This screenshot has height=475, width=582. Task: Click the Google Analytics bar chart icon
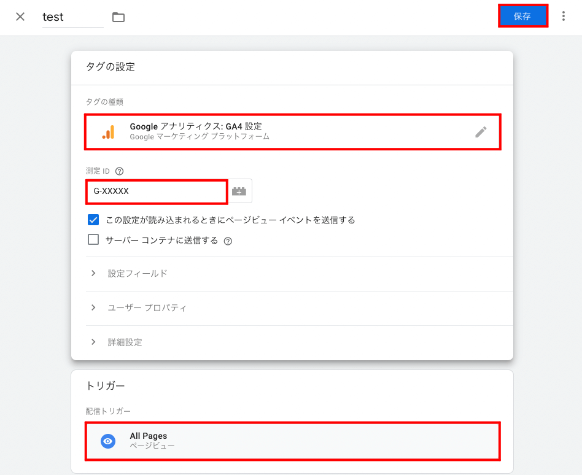(109, 132)
